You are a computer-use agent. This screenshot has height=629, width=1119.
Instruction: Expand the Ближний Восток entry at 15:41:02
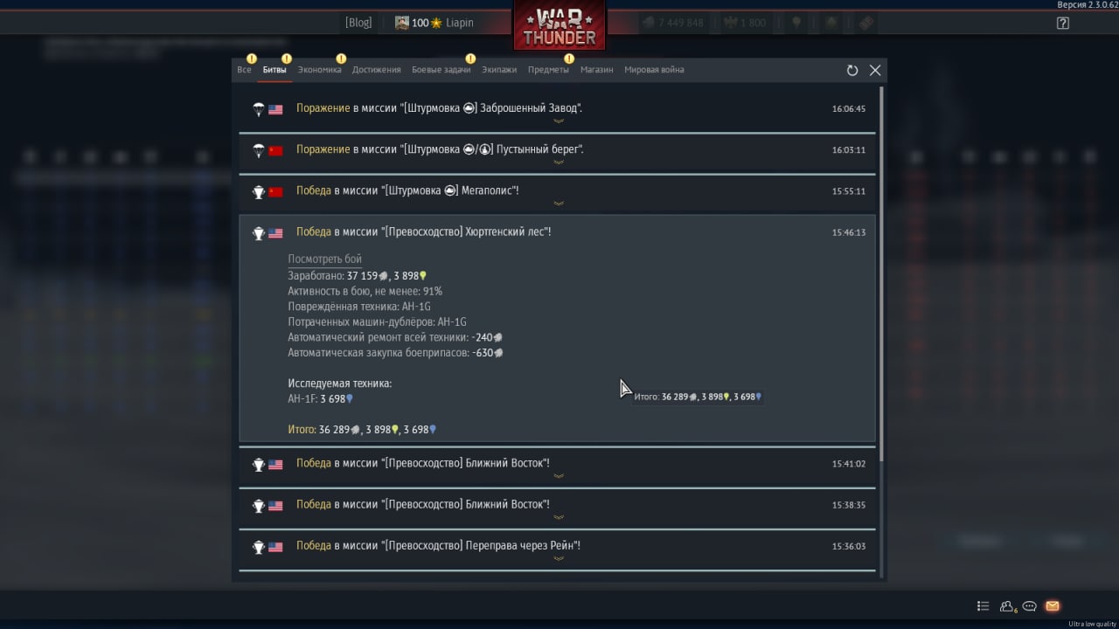(x=557, y=466)
